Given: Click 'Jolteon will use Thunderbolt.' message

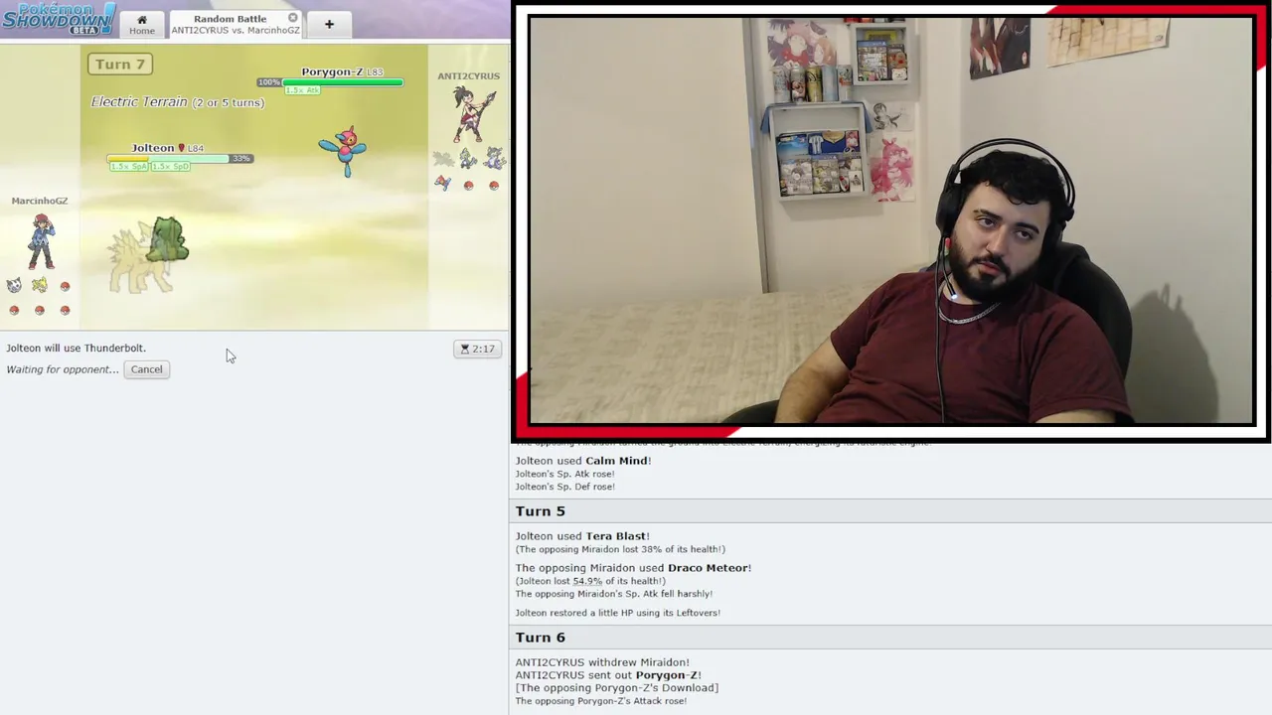Looking at the screenshot, I should coord(76,349).
